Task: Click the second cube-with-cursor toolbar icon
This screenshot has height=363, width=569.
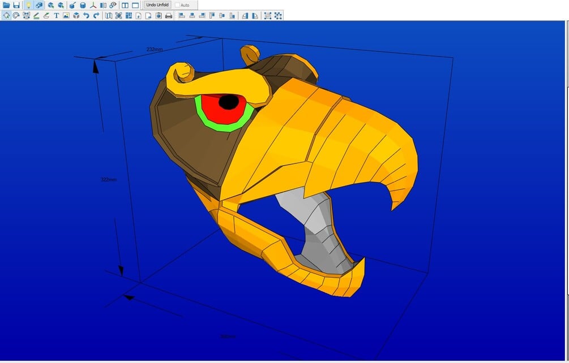Action: point(61,5)
